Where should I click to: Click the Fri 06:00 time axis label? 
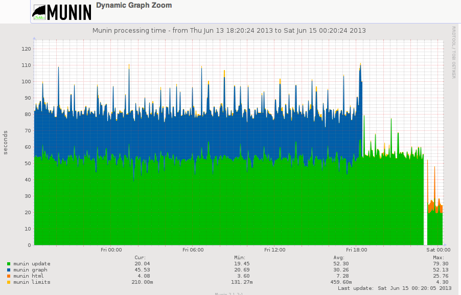pos(193,250)
